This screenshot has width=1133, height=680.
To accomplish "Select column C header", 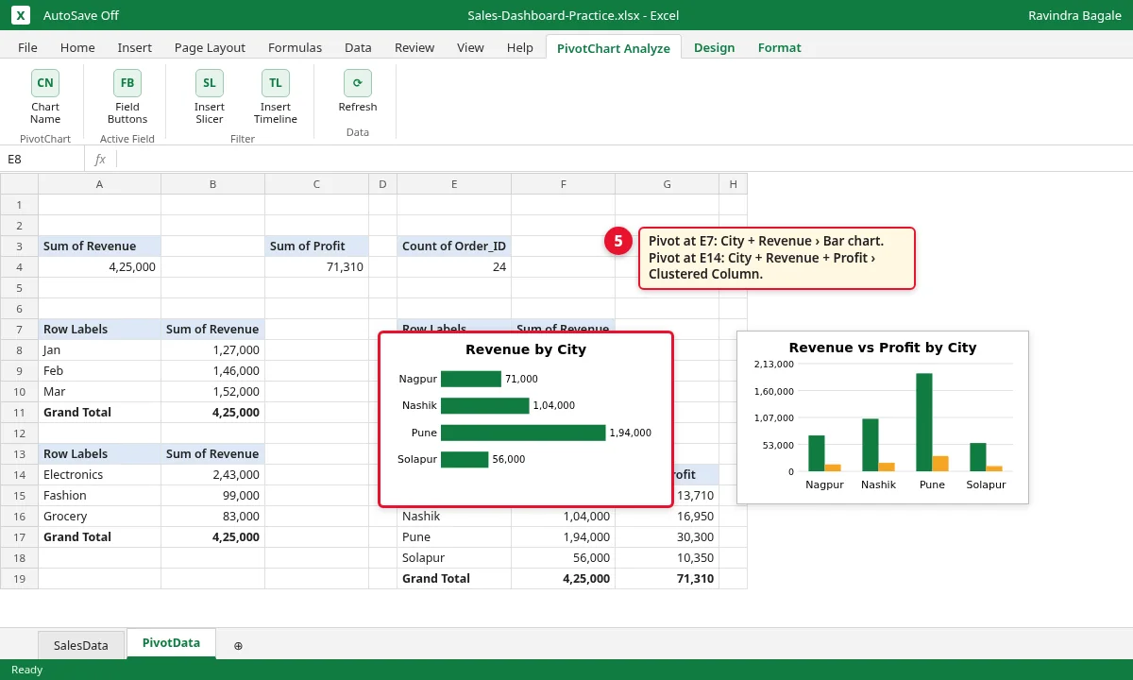I will coord(316,184).
